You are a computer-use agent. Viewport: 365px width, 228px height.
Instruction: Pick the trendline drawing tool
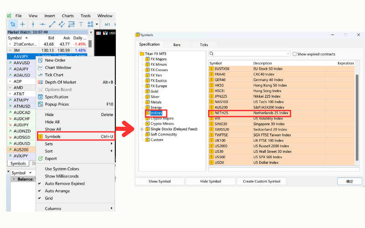52,24
